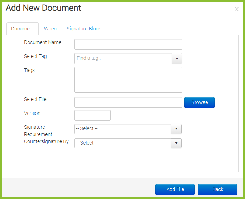Click the Select Tag label
The width and height of the screenshot is (245, 199).
point(35,56)
